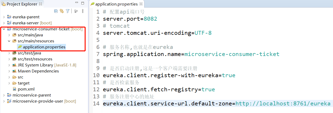Click the eureka-server project icon

(9, 23)
